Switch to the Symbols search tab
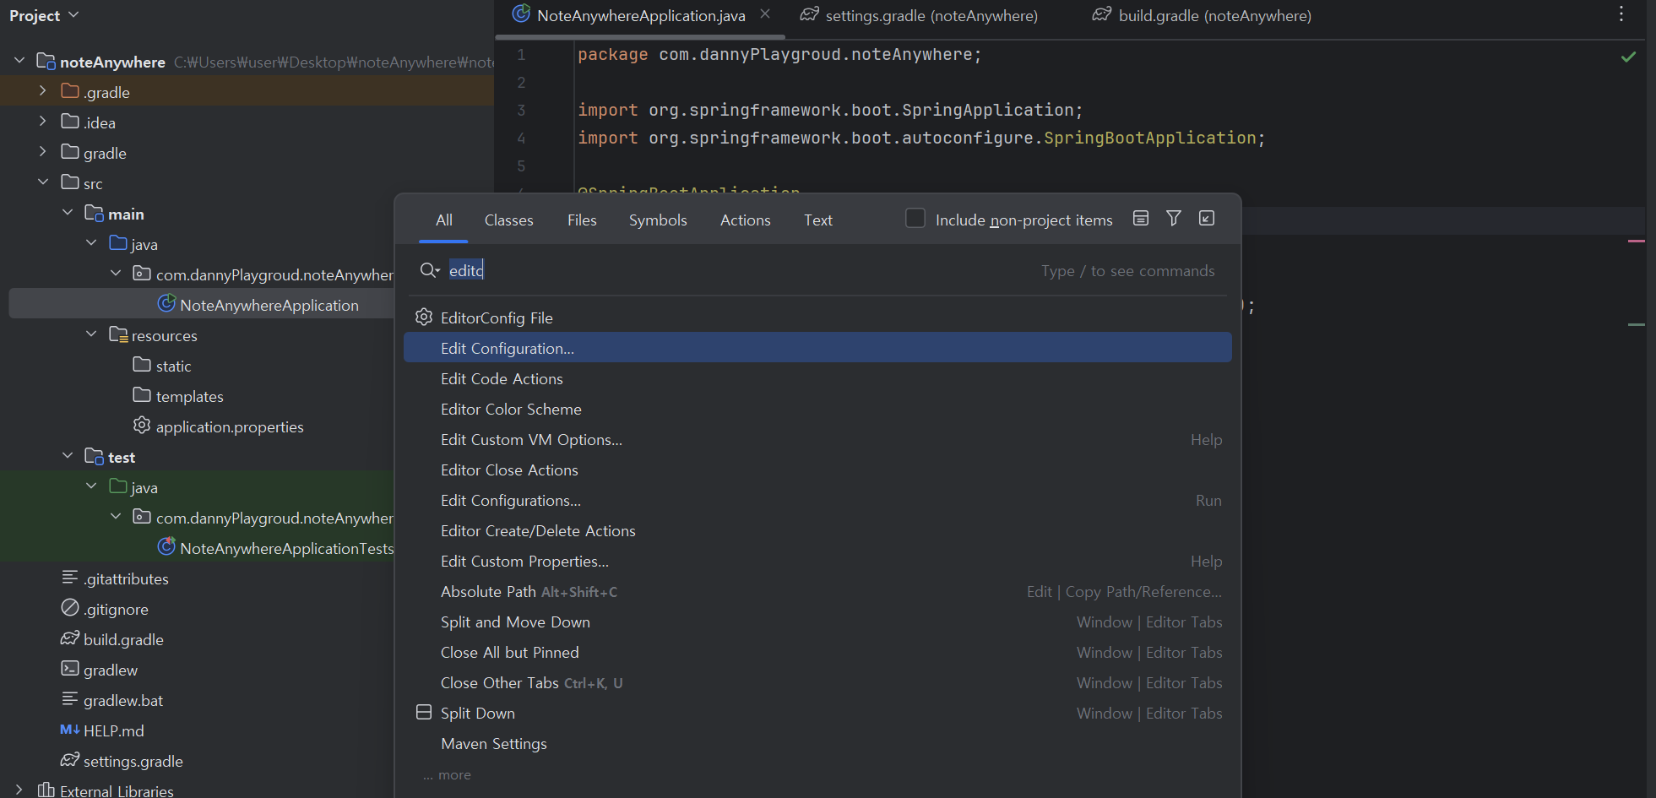Screen dimensions: 1656x798 tap(658, 220)
